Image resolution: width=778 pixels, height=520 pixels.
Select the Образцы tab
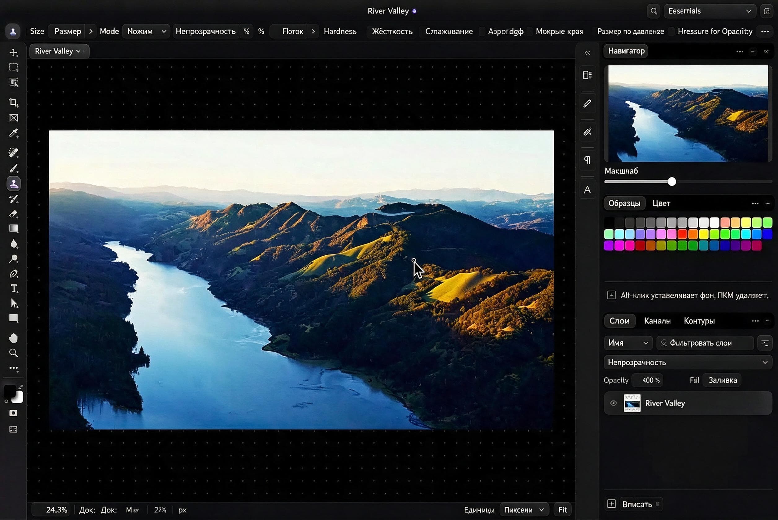(x=624, y=203)
